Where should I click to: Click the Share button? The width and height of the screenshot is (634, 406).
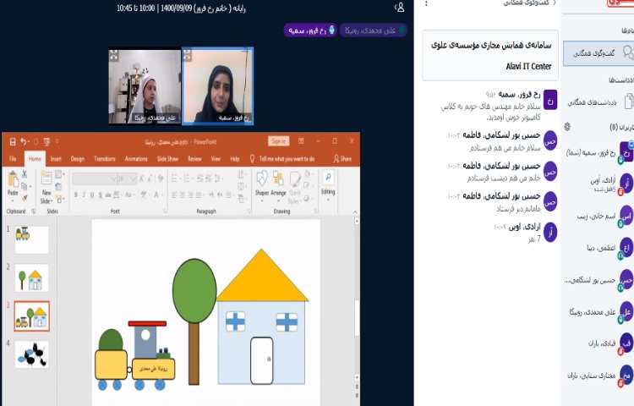(342, 158)
